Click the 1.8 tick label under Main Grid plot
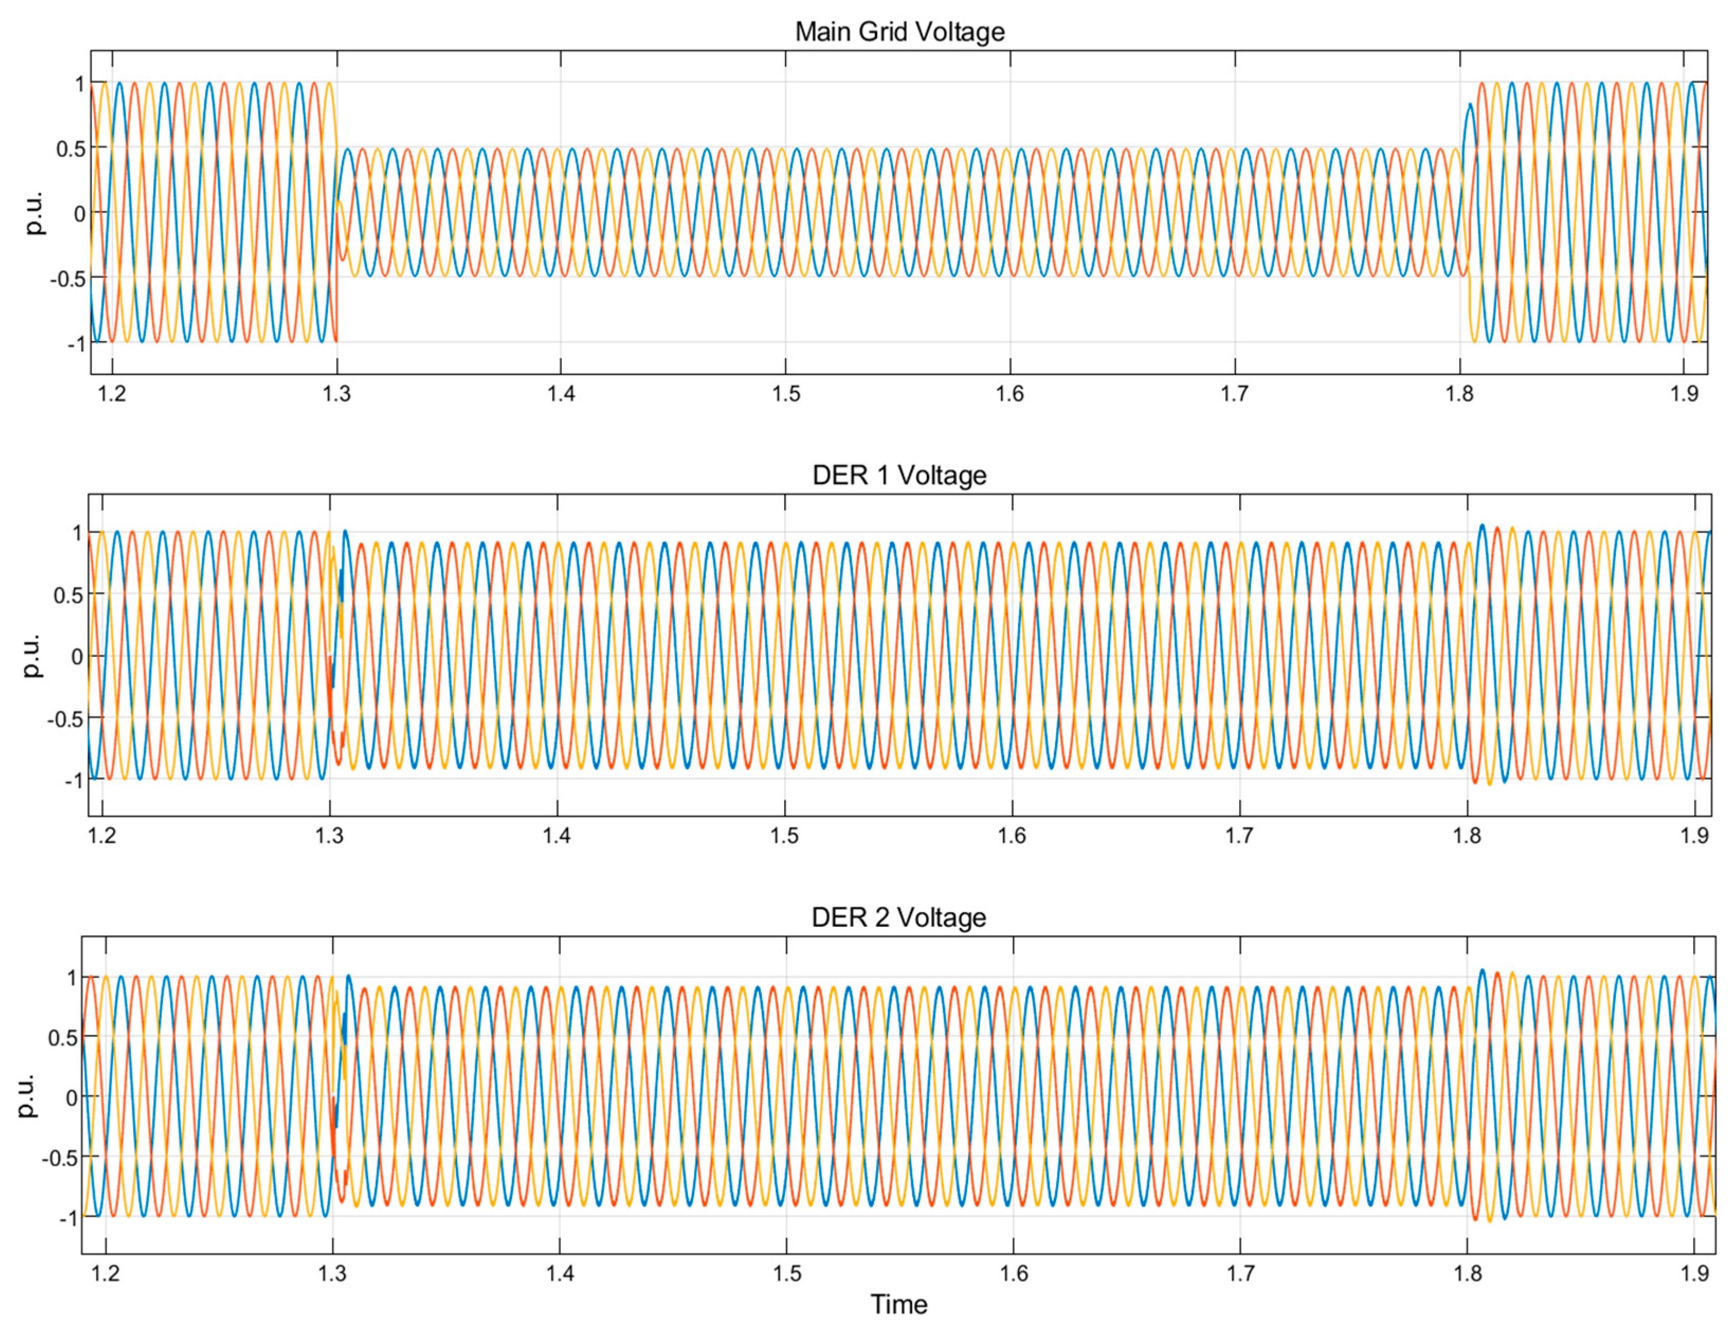The height and width of the screenshot is (1331, 1728). click(x=1460, y=393)
